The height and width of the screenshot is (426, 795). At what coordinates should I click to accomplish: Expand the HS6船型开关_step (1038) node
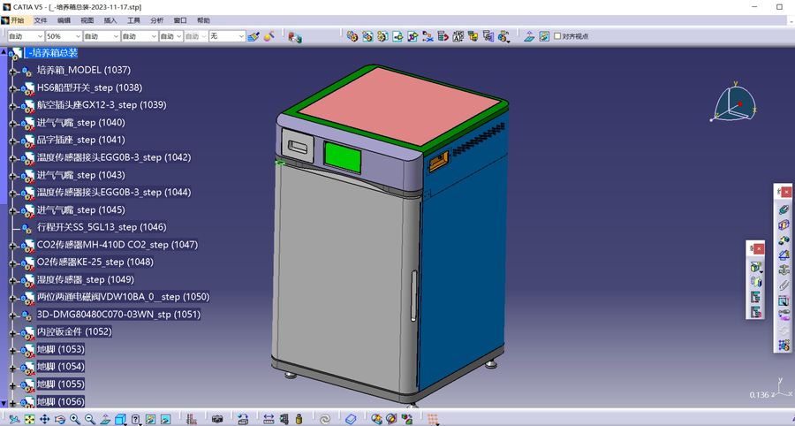point(13,88)
